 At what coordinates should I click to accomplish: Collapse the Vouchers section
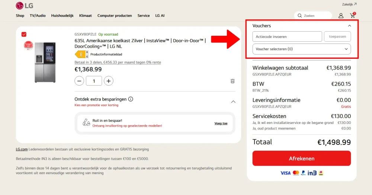tap(349, 26)
